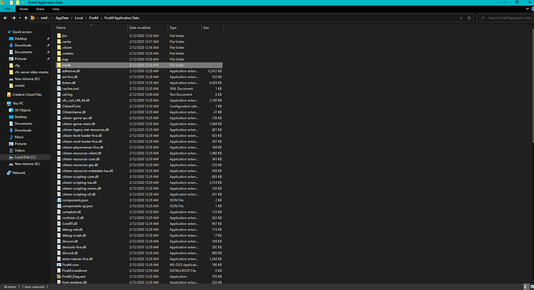Viewport: 534px width, 290px height.
Task: Click the Search FiveM Application Data box
Action: [x=505, y=18]
